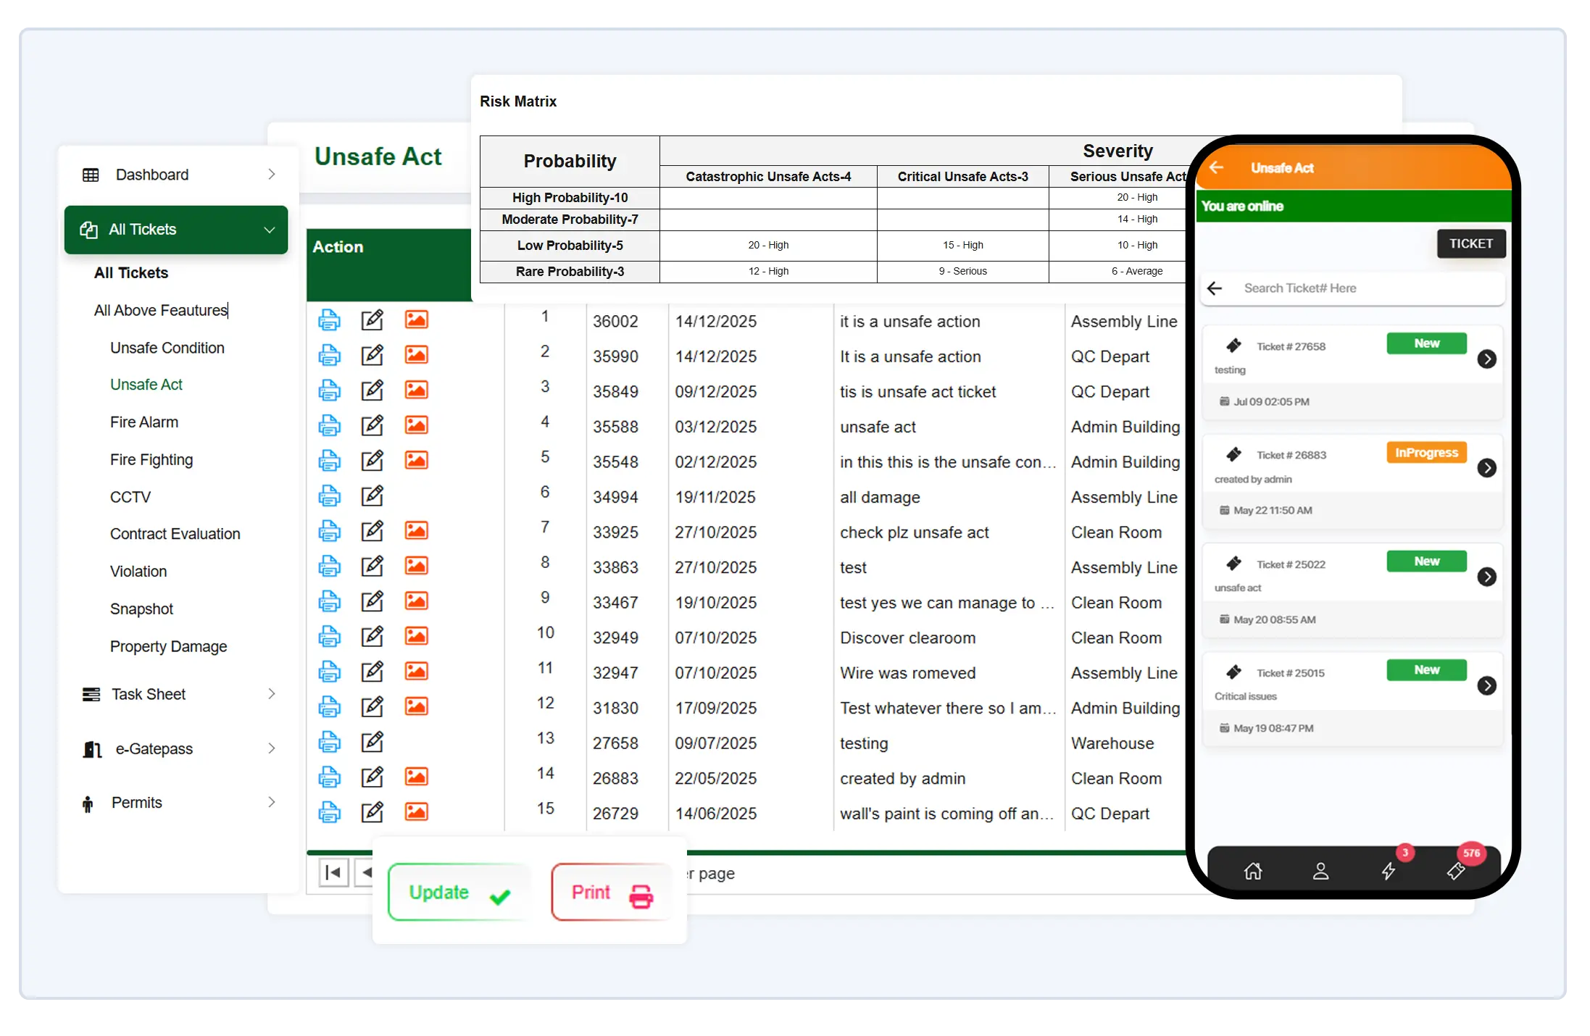Select Unsafe Condition in sidebar

[x=167, y=348]
